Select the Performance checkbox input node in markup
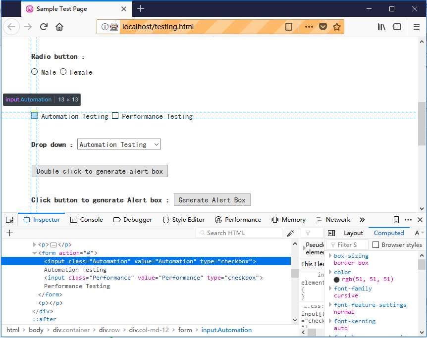The height and width of the screenshot is (338, 427). (x=154, y=278)
